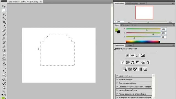Switch to the Стили tab
The image size is (176, 99).
[x=134, y=25]
